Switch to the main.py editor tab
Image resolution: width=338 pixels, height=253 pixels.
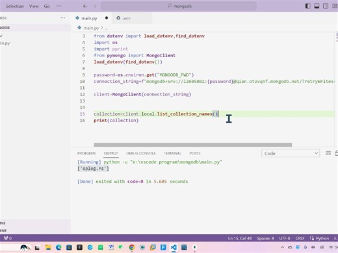pos(89,18)
